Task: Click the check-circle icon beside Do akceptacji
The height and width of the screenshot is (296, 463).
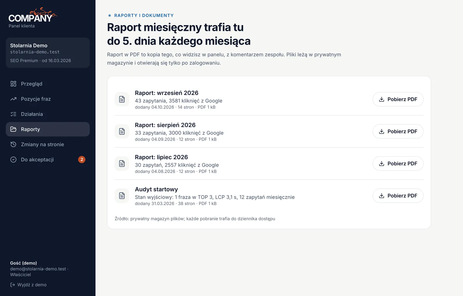Action: (13, 159)
